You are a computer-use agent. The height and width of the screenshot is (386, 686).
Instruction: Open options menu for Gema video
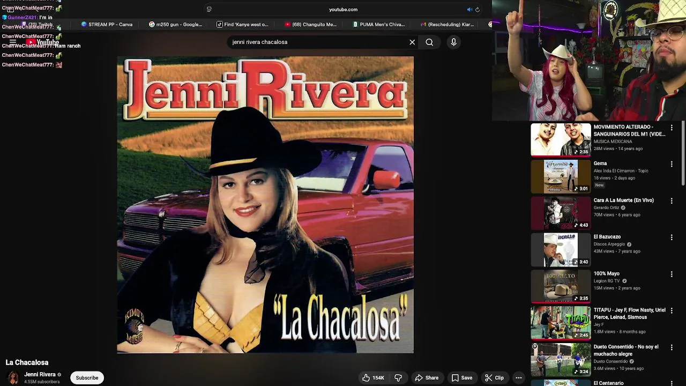point(672,164)
